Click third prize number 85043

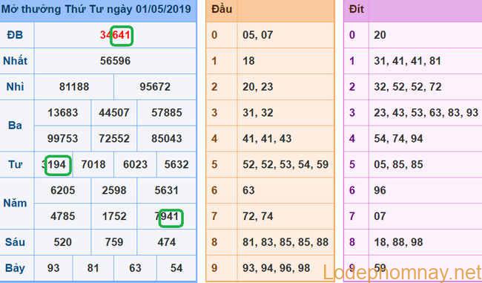pos(167,138)
